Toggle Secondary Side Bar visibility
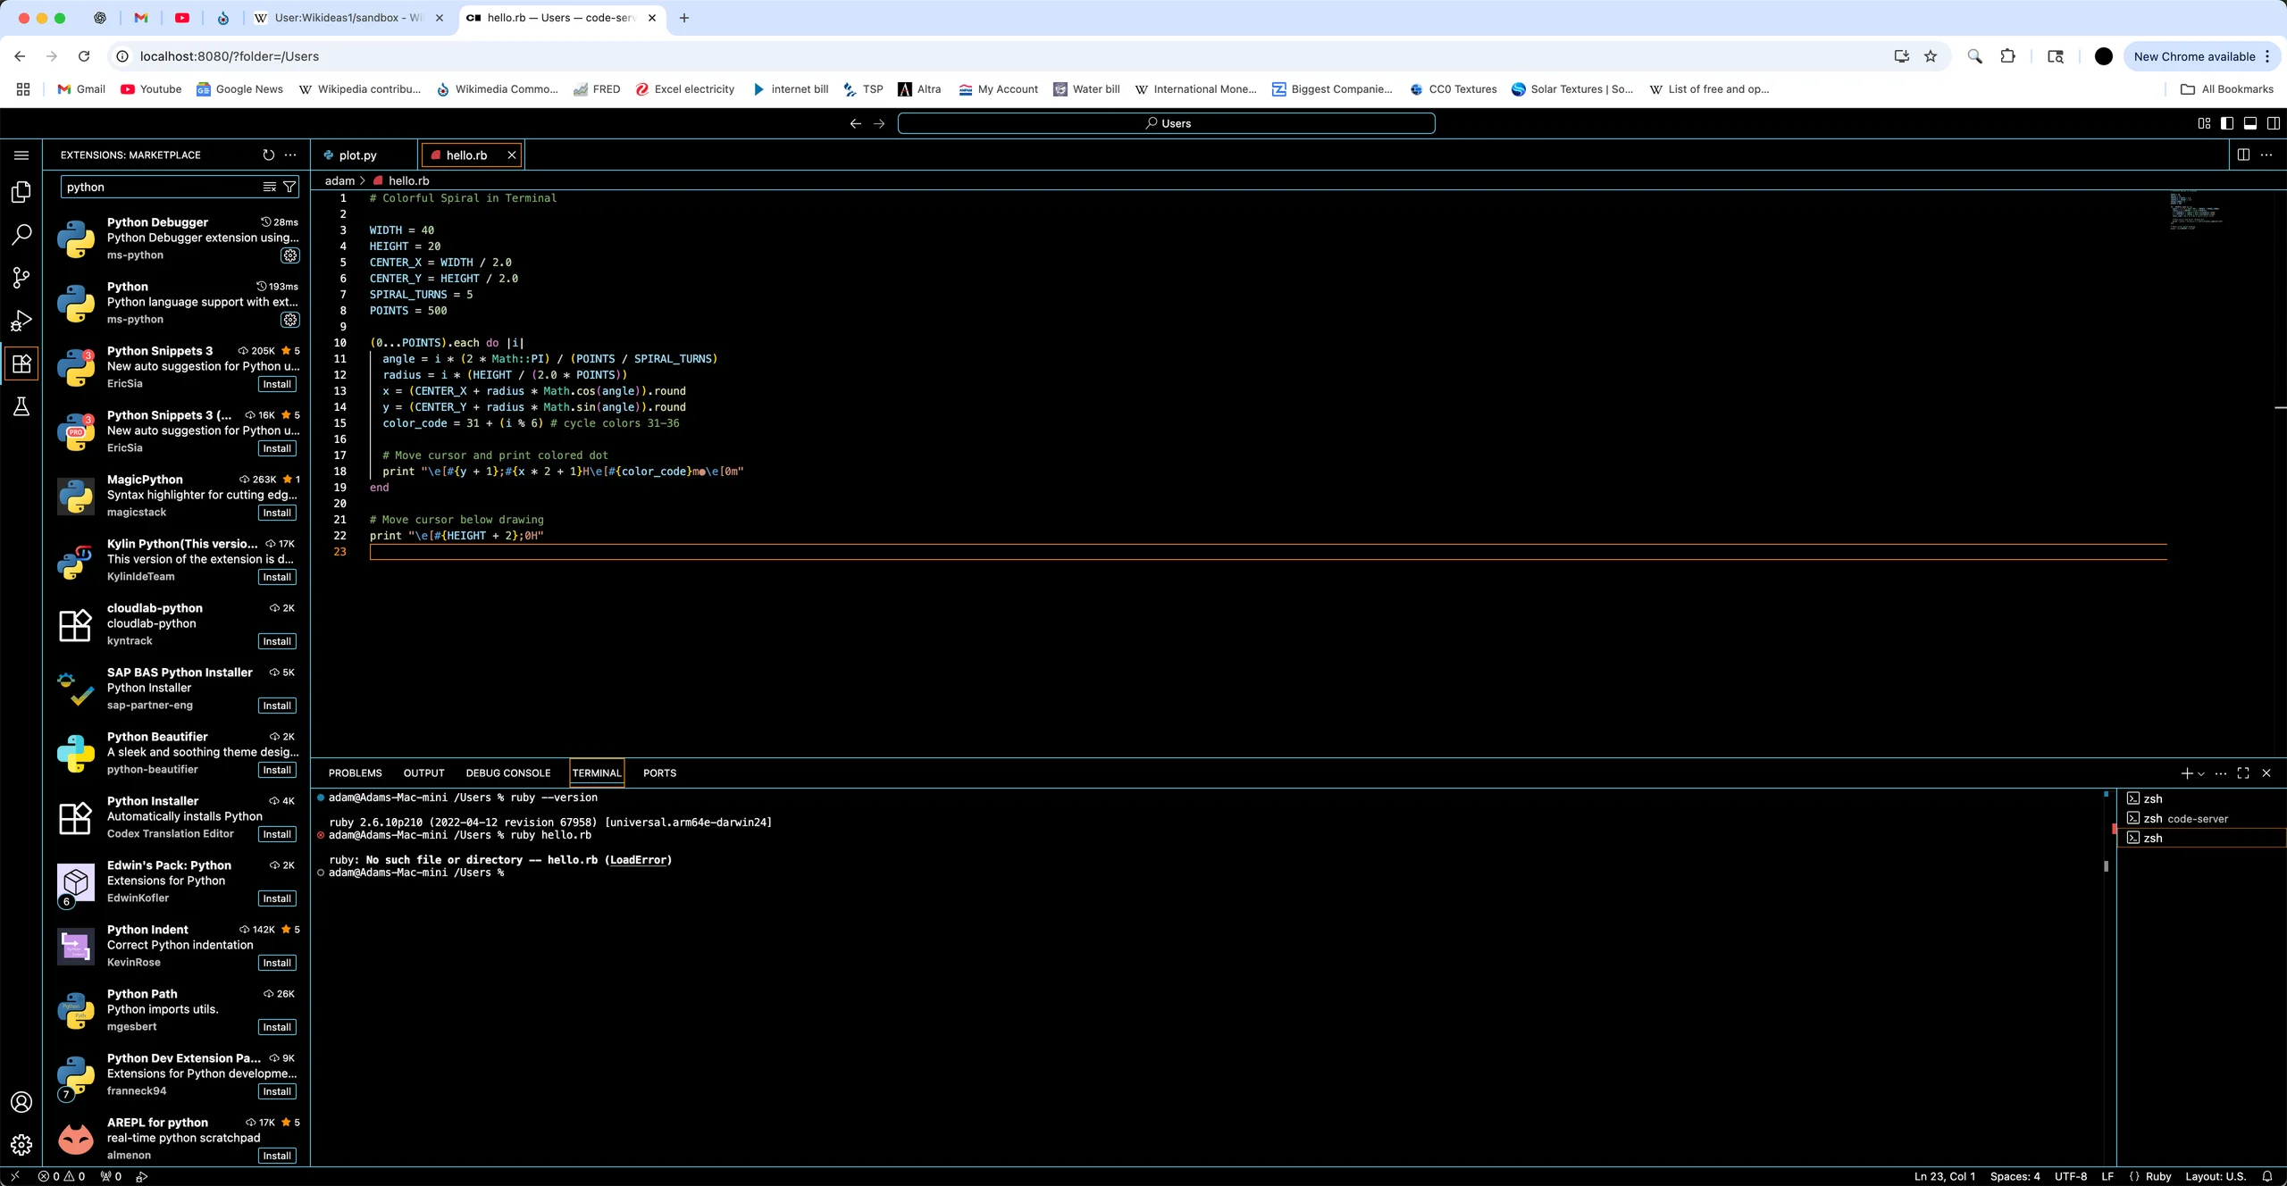This screenshot has height=1186, width=2287. tap(2274, 123)
